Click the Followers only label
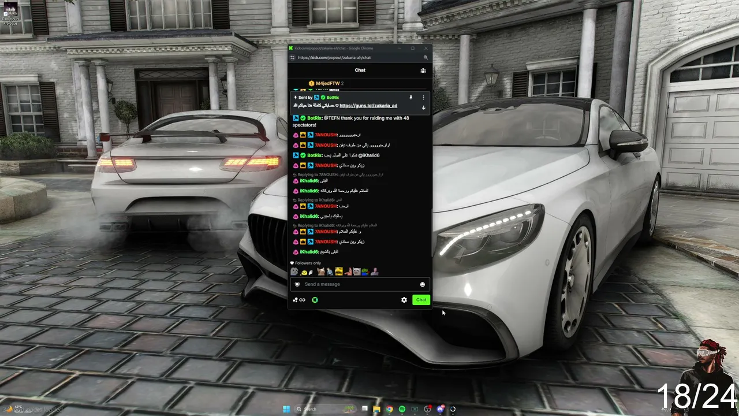The width and height of the screenshot is (739, 416). [x=308, y=263]
